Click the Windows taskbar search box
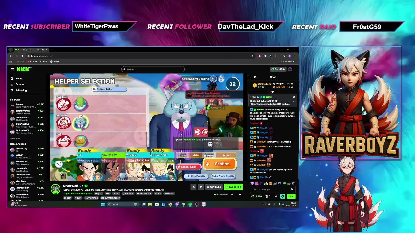The height and width of the screenshot is (233, 415). [x=123, y=204]
